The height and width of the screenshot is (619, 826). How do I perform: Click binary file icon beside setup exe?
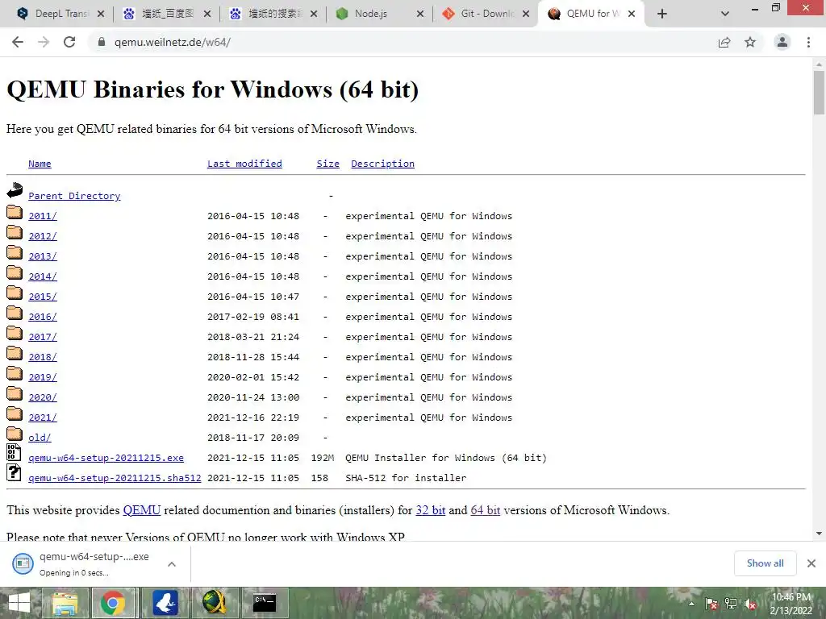(x=15, y=453)
